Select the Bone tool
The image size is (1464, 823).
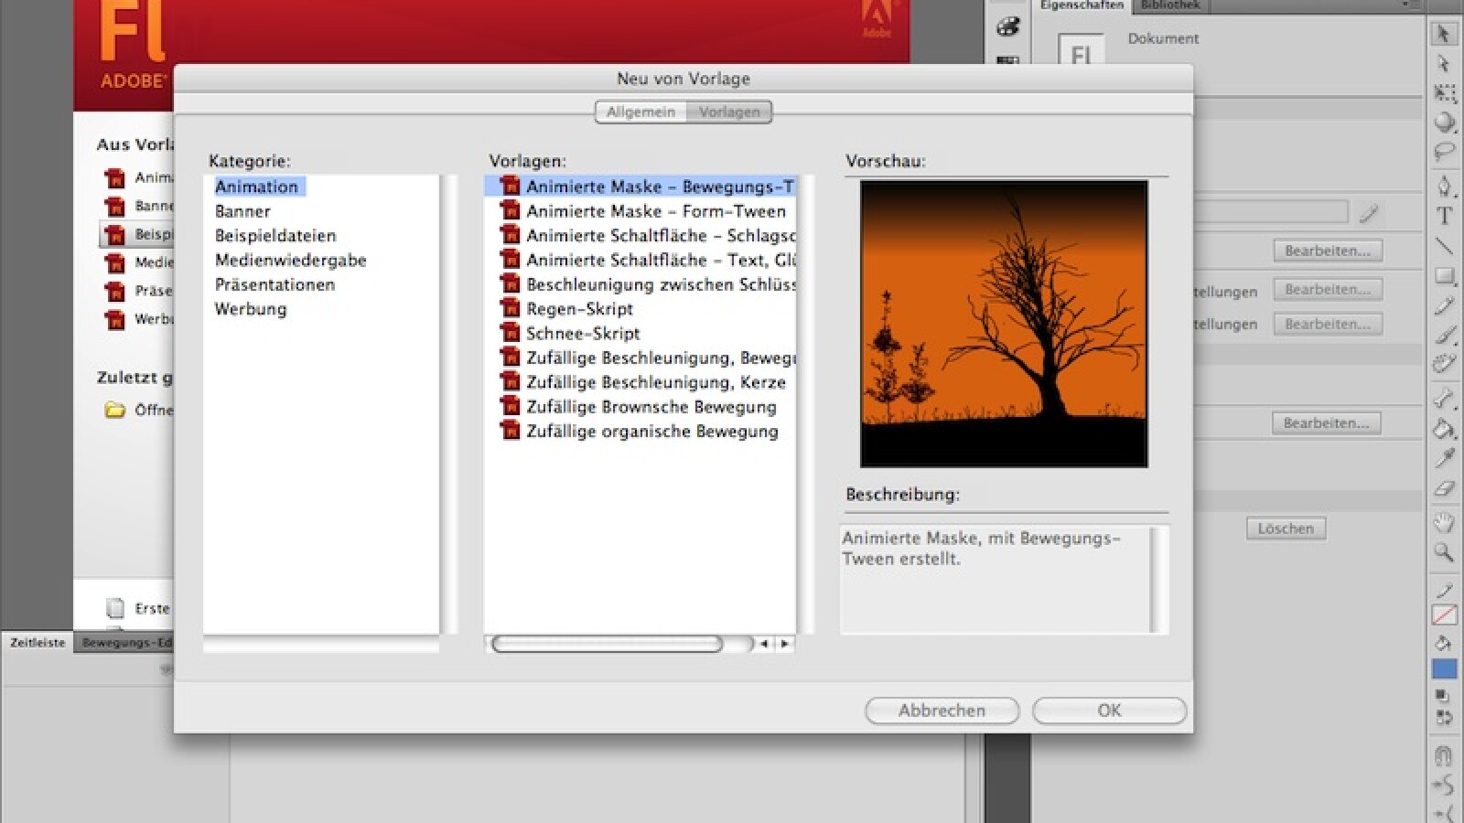tap(1444, 398)
